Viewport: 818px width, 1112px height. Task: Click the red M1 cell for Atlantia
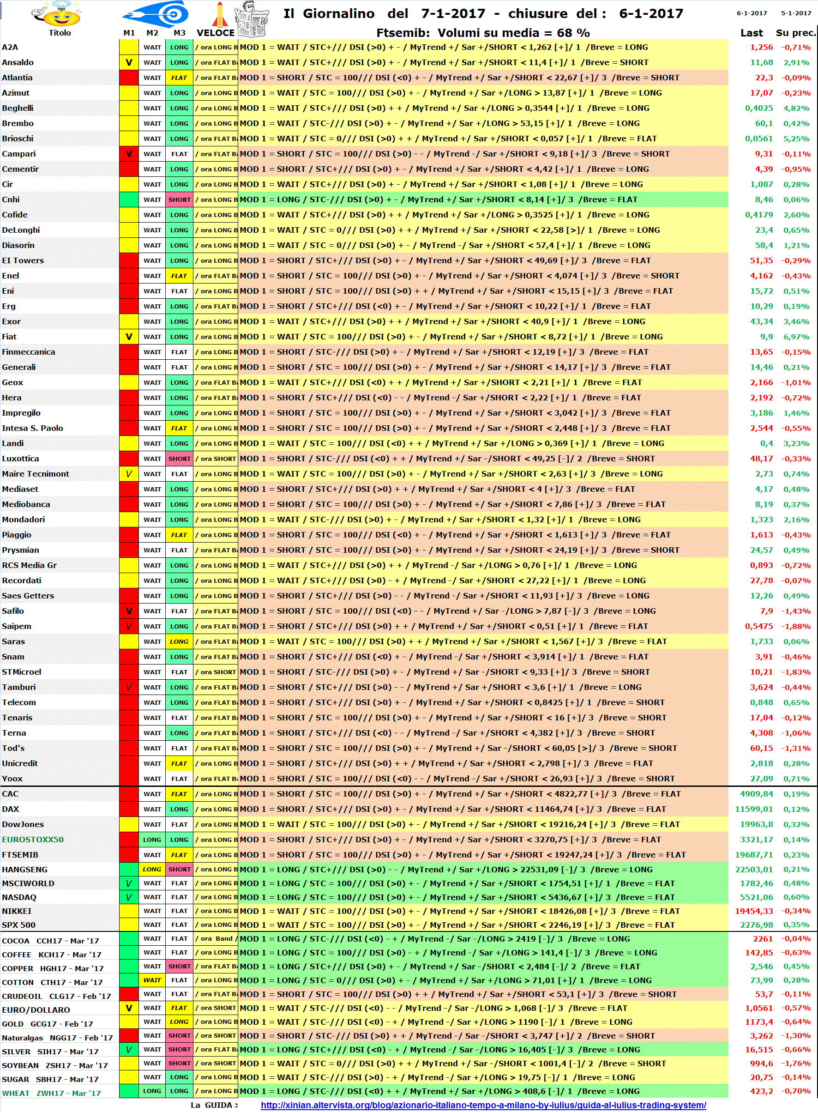point(129,78)
